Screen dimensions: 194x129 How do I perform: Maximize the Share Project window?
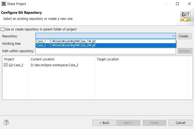[177, 4]
